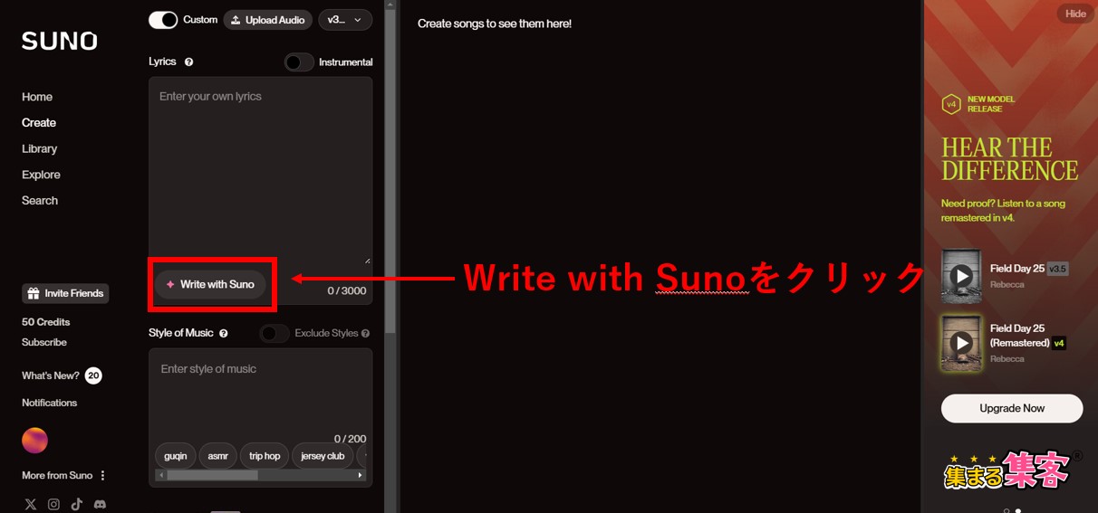1098x513 pixels.
Task: Open Notifications in sidebar
Action: pos(50,403)
